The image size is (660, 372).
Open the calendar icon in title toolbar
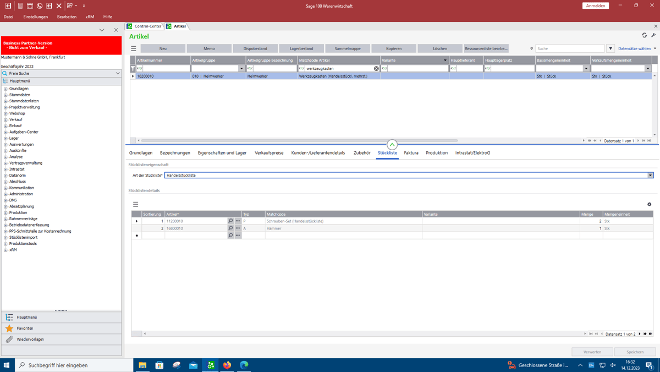pyautogui.click(x=30, y=6)
